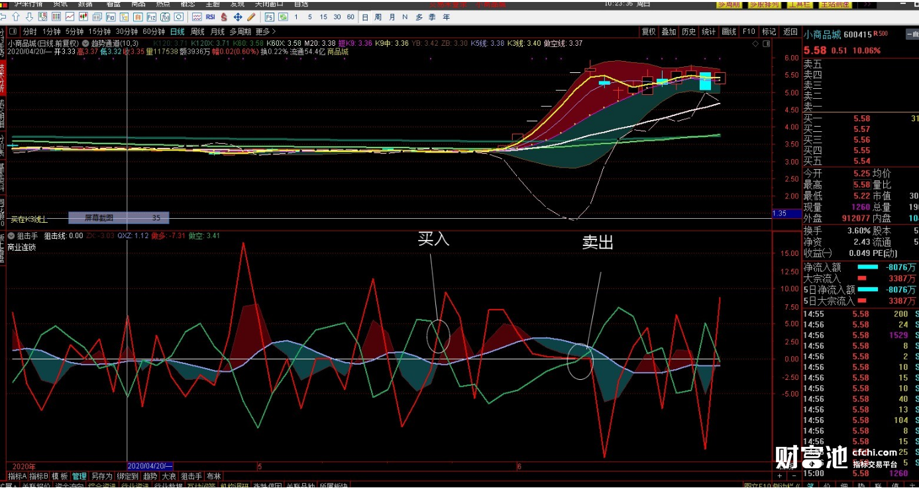This screenshot has width=919, height=488.
Task: Click the 画线 button
Action: point(729,31)
